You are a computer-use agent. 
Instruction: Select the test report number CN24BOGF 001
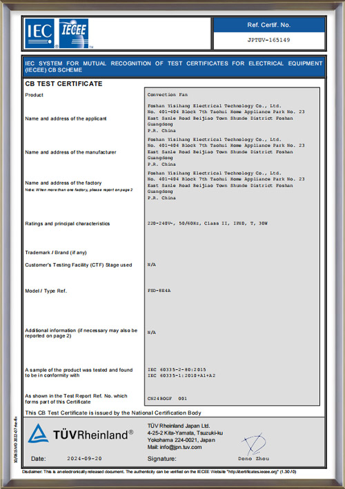click(x=167, y=398)
